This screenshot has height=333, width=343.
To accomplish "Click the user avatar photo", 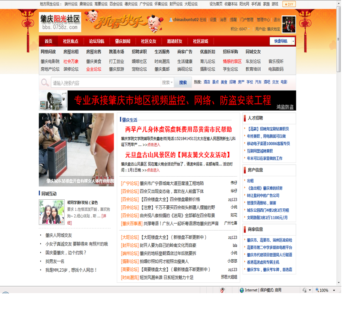I will click(x=289, y=24).
